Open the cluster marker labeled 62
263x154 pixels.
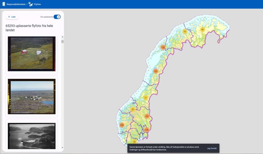point(134,141)
